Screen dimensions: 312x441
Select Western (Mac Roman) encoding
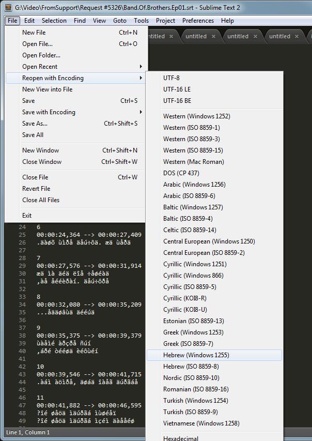[193, 162]
